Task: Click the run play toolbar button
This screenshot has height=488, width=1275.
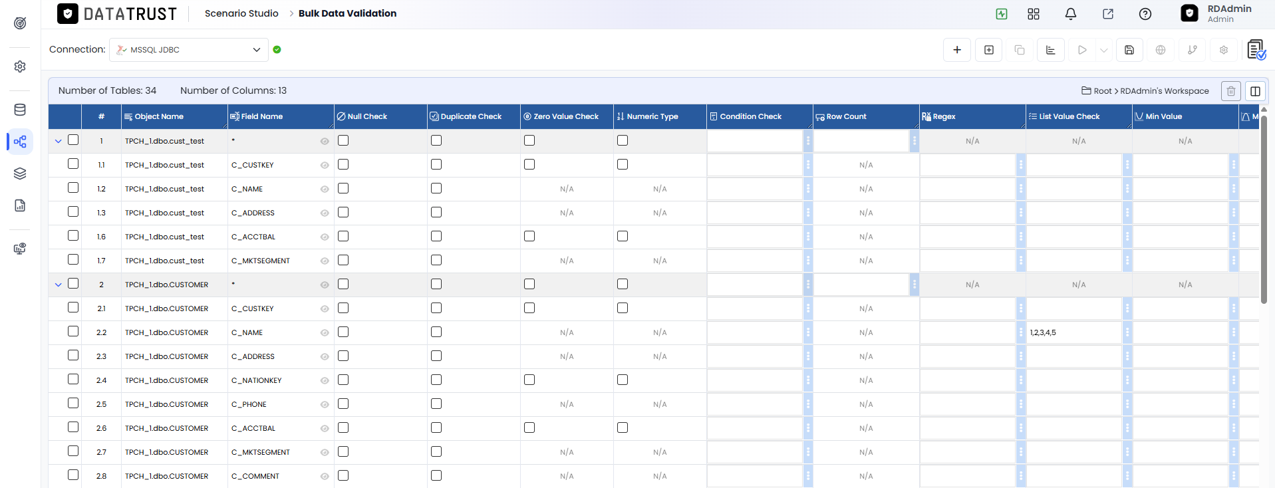Action: coord(1082,50)
